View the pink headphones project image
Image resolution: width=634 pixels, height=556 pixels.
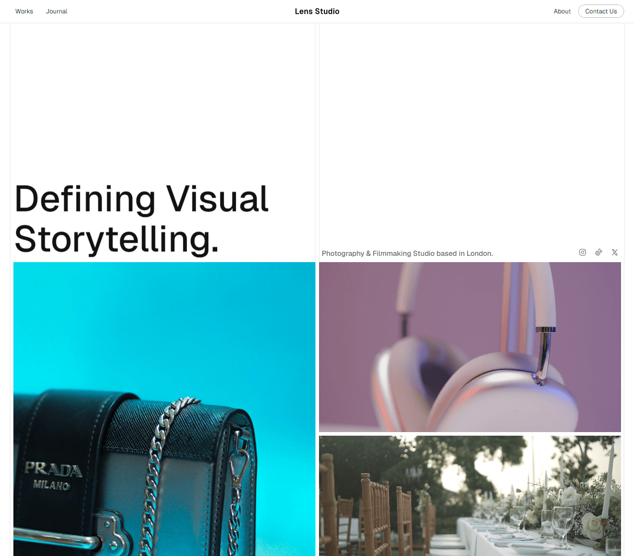click(x=470, y=347)
